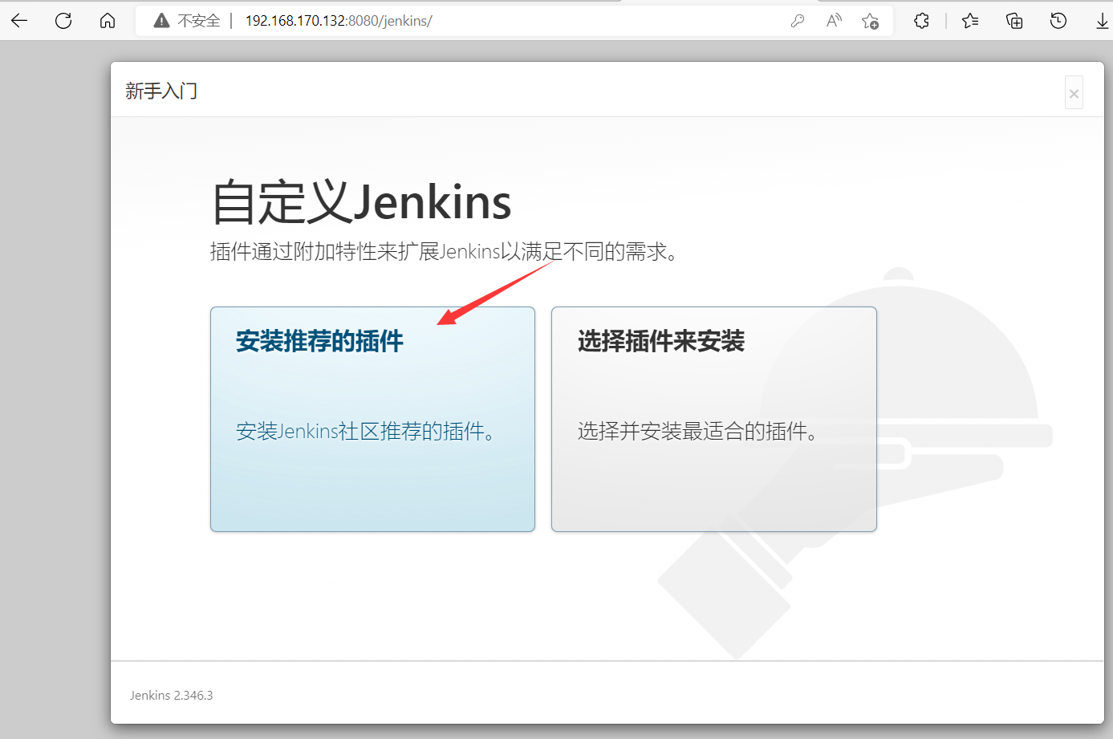Click text 选择并安装最适合的插件。

pos(699,432)
